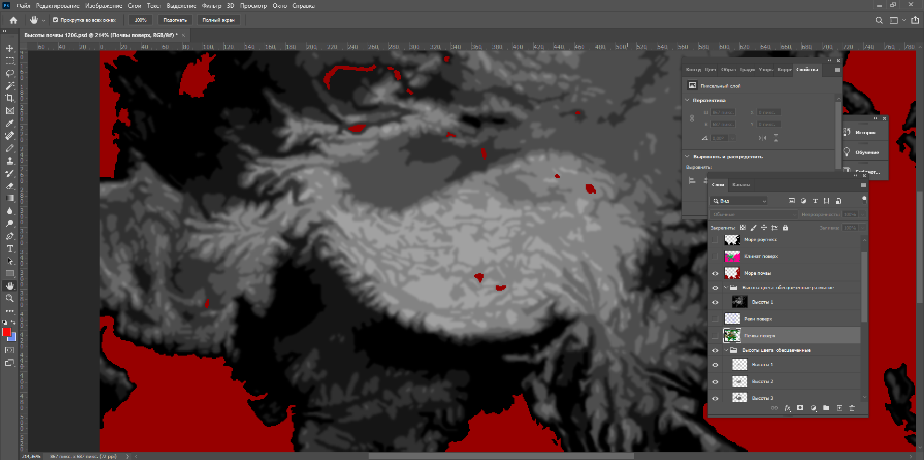Click the Подогнать button
The height and width of the screenshot is (460, 924).
point(175,20)
